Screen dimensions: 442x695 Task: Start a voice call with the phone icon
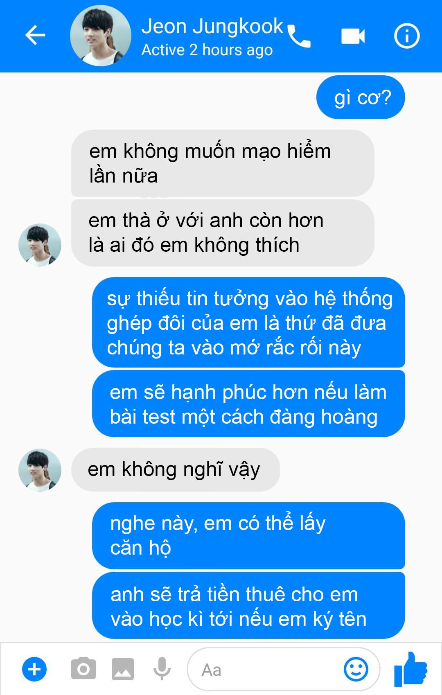tap(299, 36)
